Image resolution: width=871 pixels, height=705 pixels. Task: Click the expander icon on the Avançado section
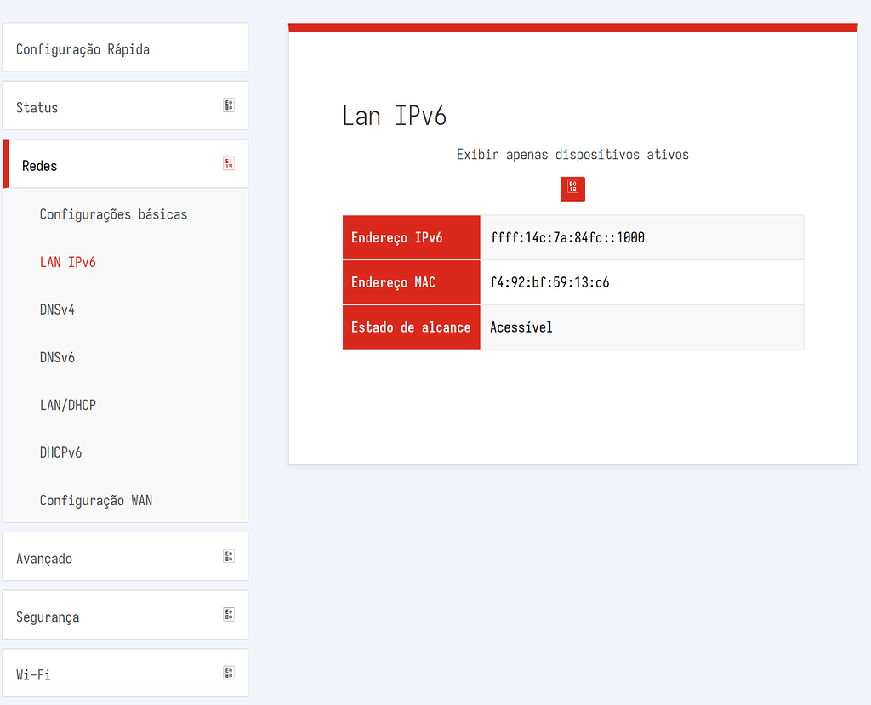point(228,555)
